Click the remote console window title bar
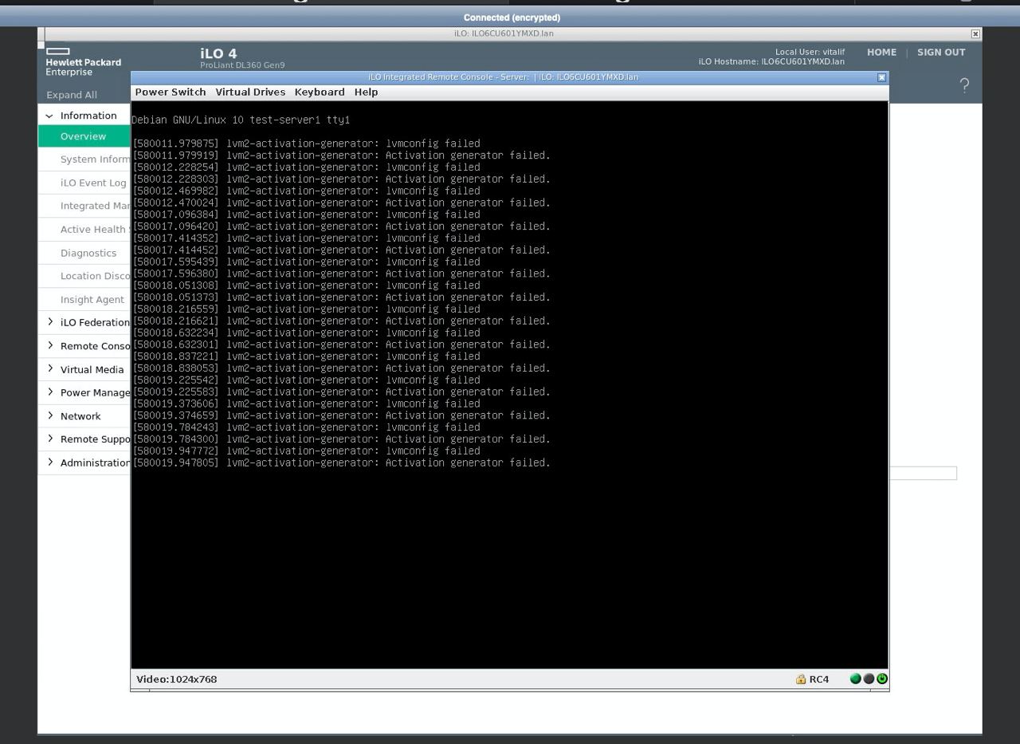Image resolution: width=1020 pixels, height=744 pixels. click(504, 77)
